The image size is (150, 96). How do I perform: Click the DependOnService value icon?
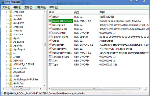tap(50, 21)
